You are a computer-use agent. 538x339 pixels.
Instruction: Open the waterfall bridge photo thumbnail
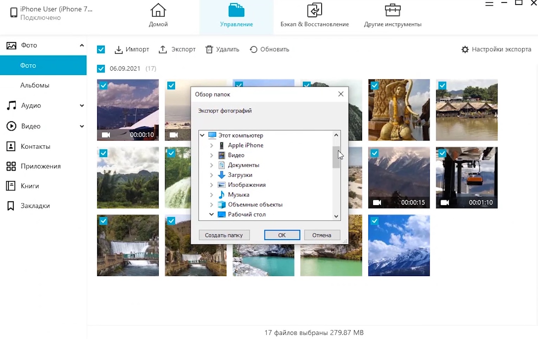click(128, 245)
